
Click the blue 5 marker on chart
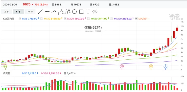165,66
